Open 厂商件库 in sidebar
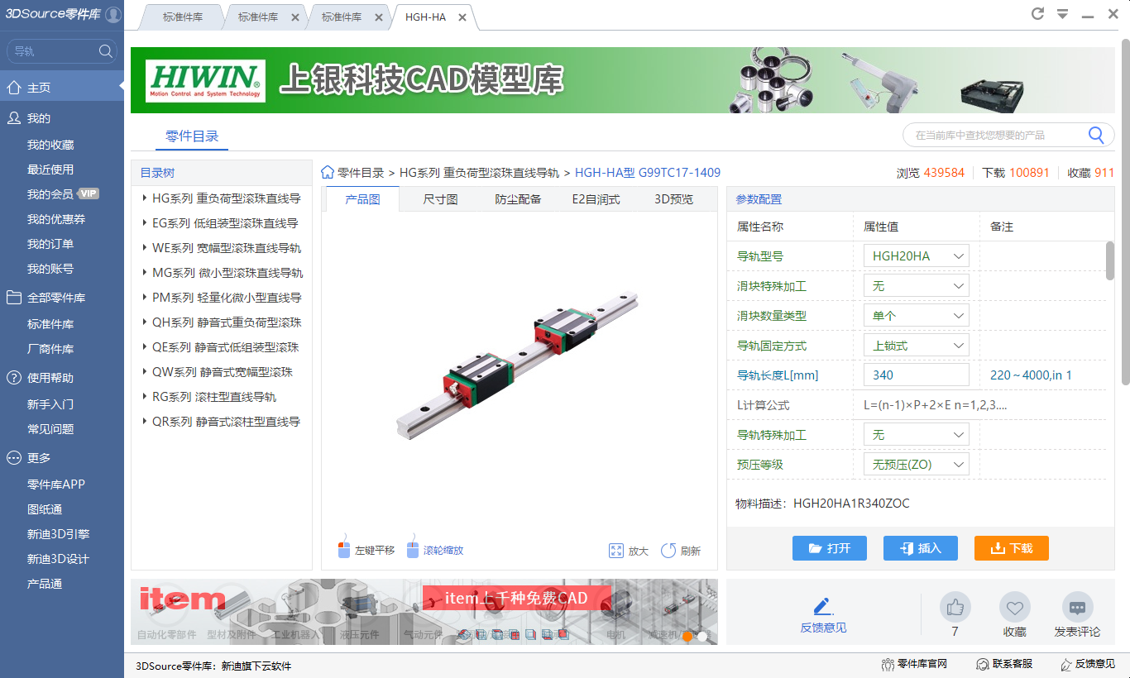Screen dimensions: 1130x678 click(50, 349)
